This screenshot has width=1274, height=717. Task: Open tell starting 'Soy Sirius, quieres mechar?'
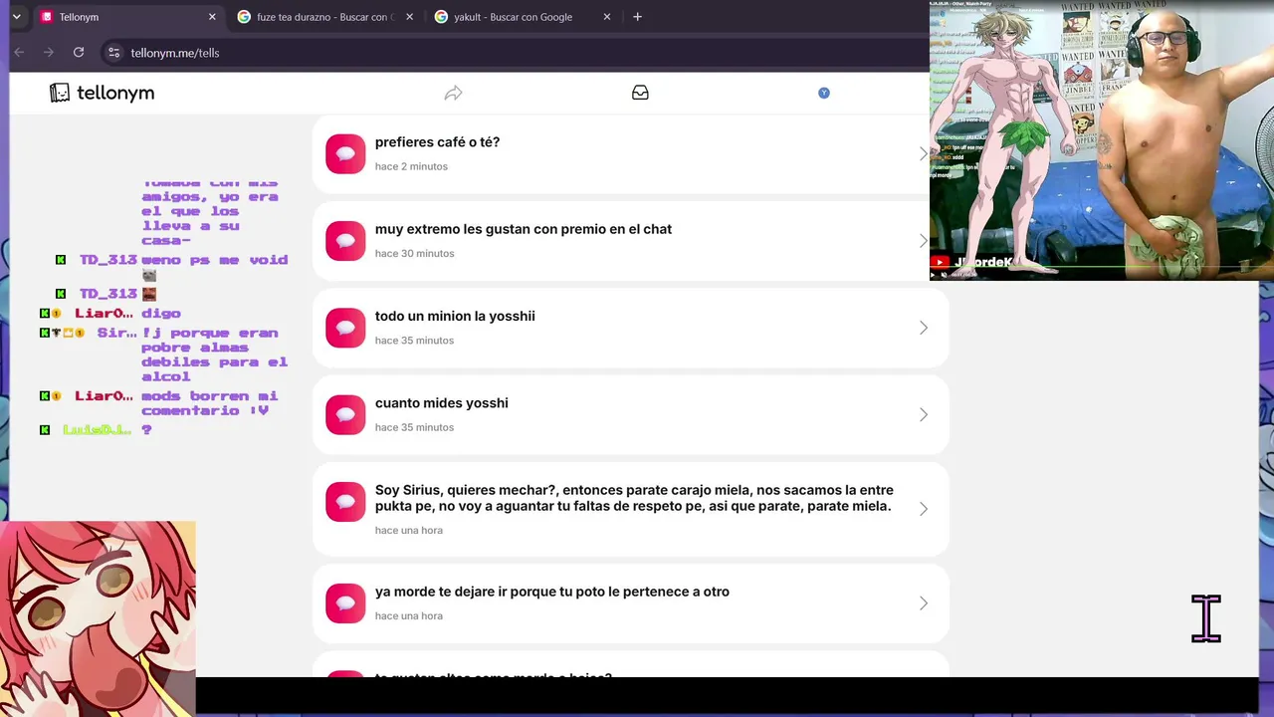point(630,509)
